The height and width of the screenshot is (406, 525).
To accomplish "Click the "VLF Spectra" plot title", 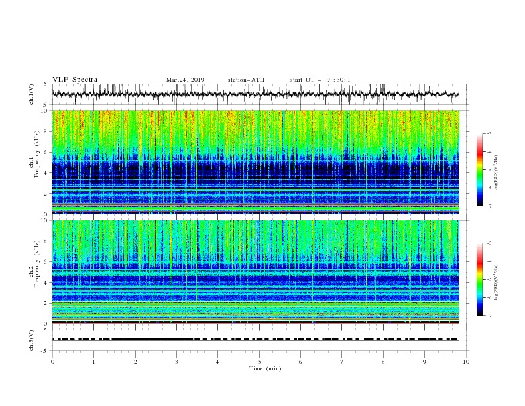I will point(75,80).
